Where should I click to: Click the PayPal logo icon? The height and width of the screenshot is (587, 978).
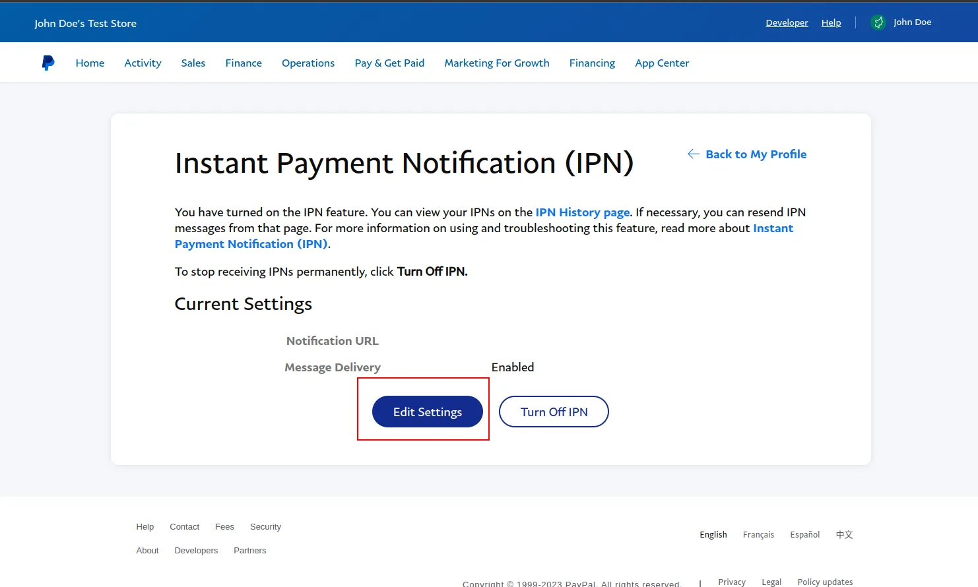(x=48, y=62)
